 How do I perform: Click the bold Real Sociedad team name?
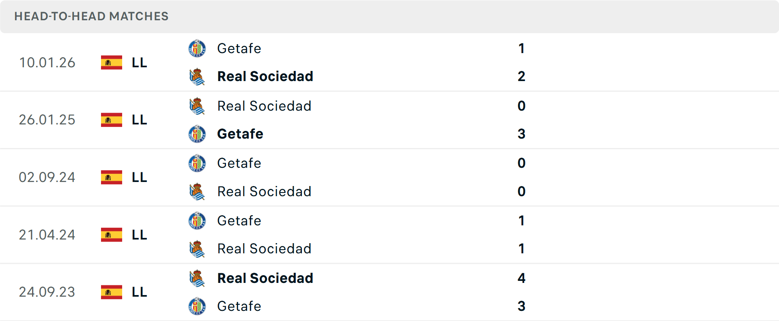click(265, 76)
